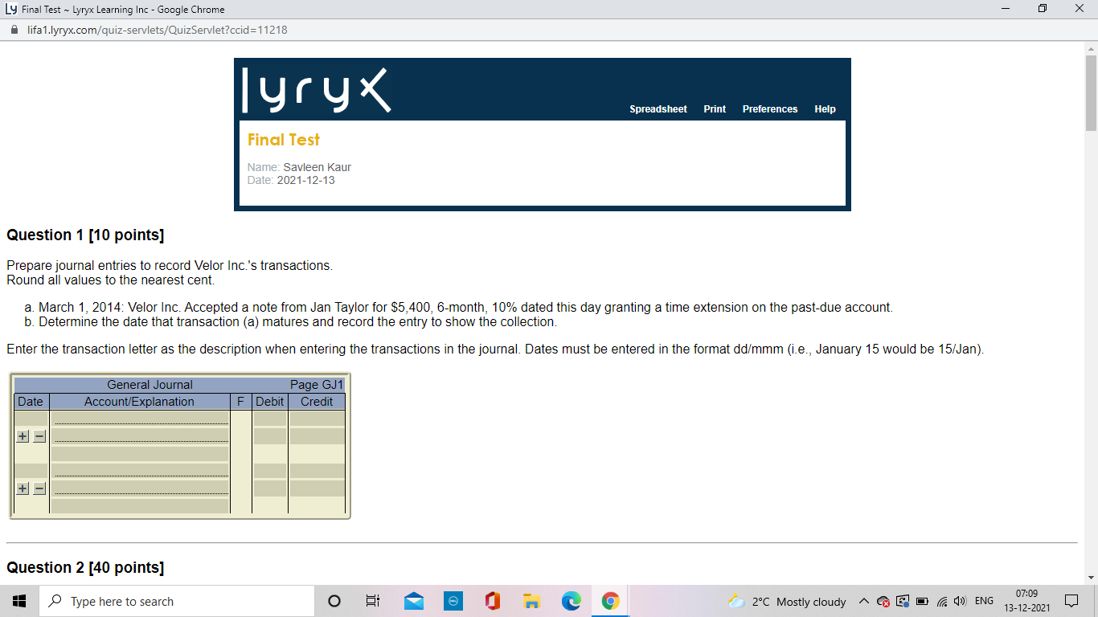Viewport: 1098px width, 617px height.
Task: Open Microsoft Edge from the taskbar
Action: pyautogui.click(x=570, y=600)
